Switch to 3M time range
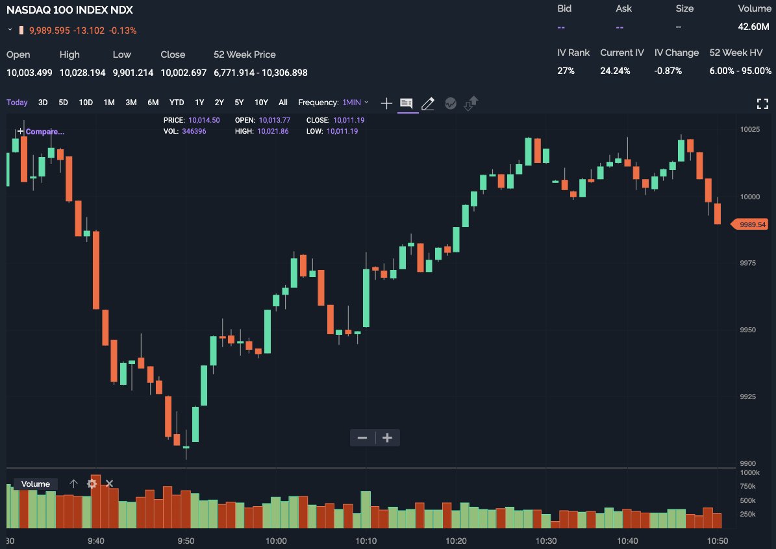The height and width of the screenshot is (549, 776). tap(131, 103)
